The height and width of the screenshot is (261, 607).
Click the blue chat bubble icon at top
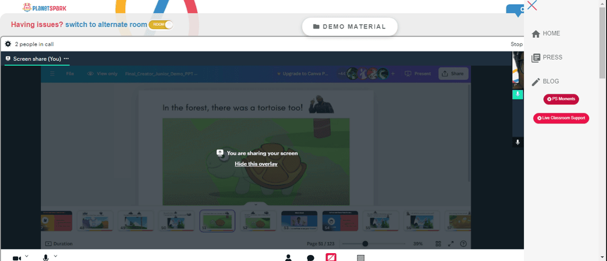pos(515,10)
